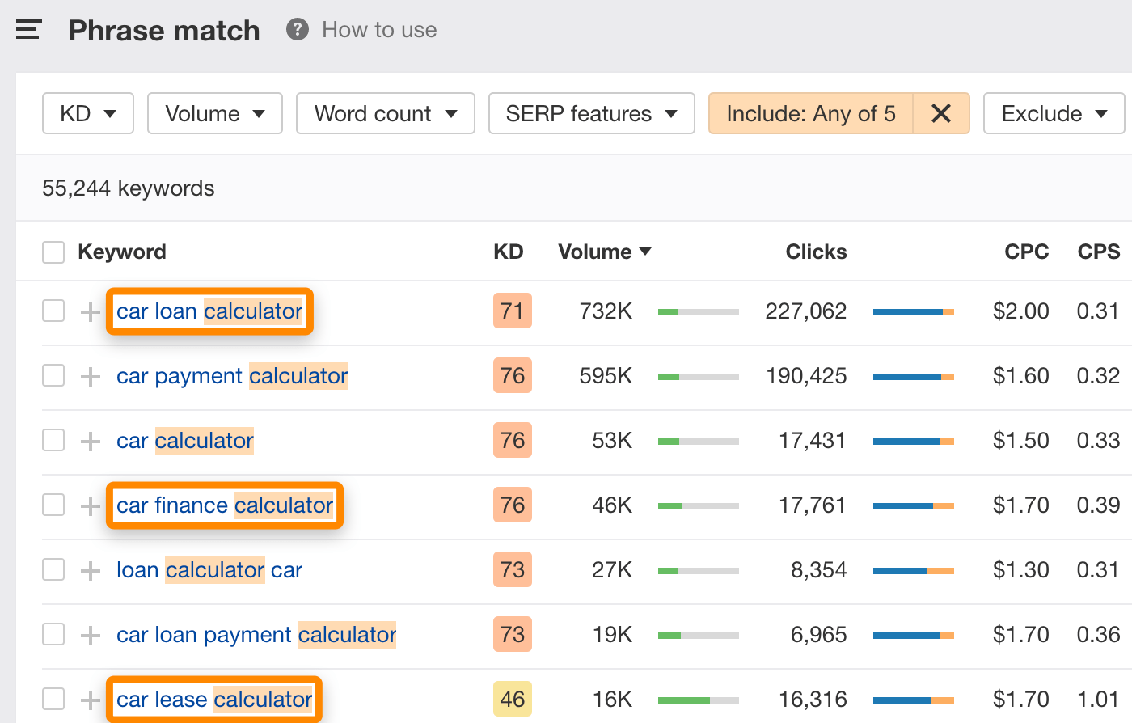Select the car finance calculator row checkbox

tap(53, 505)
